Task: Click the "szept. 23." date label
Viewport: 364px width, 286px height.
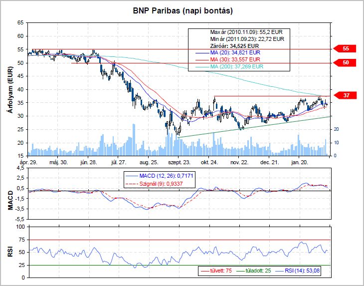Action: coord(179,162)
